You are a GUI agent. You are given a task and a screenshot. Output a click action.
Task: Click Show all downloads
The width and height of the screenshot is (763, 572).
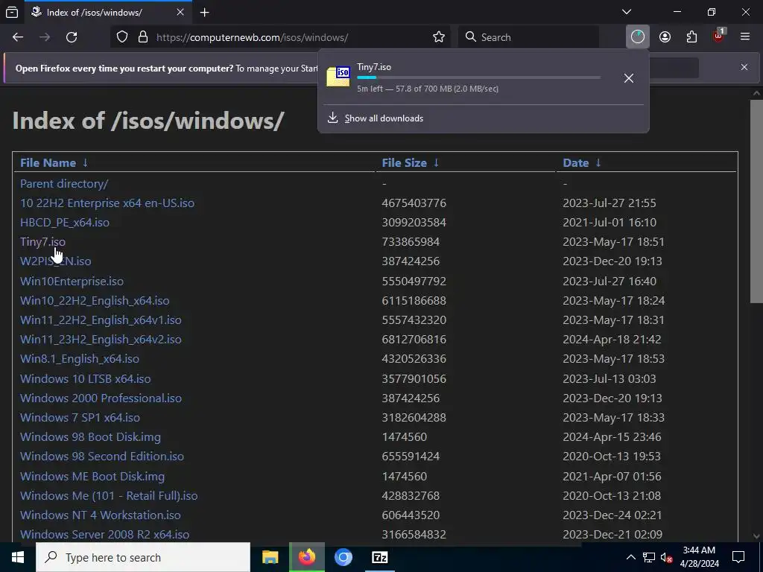(384, 118)
